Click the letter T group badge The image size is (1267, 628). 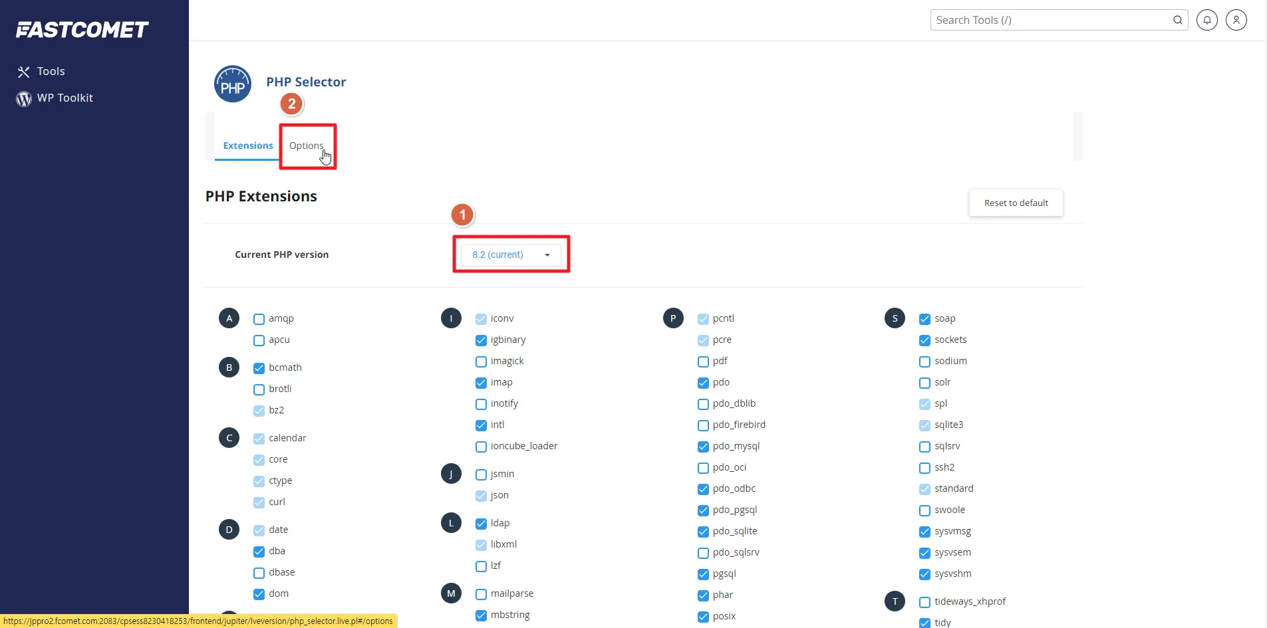pyautogui.click(x=895, y=601)
